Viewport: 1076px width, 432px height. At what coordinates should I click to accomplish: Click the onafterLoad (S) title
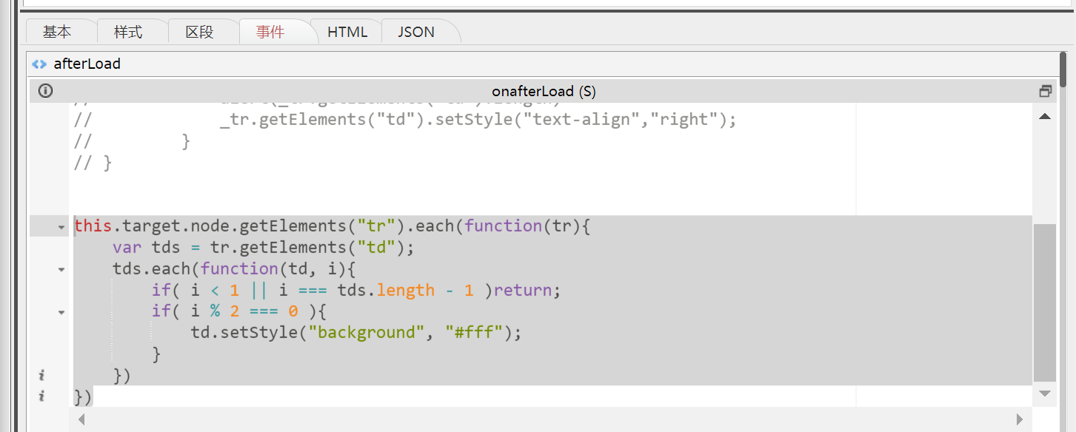coord(544,91)
